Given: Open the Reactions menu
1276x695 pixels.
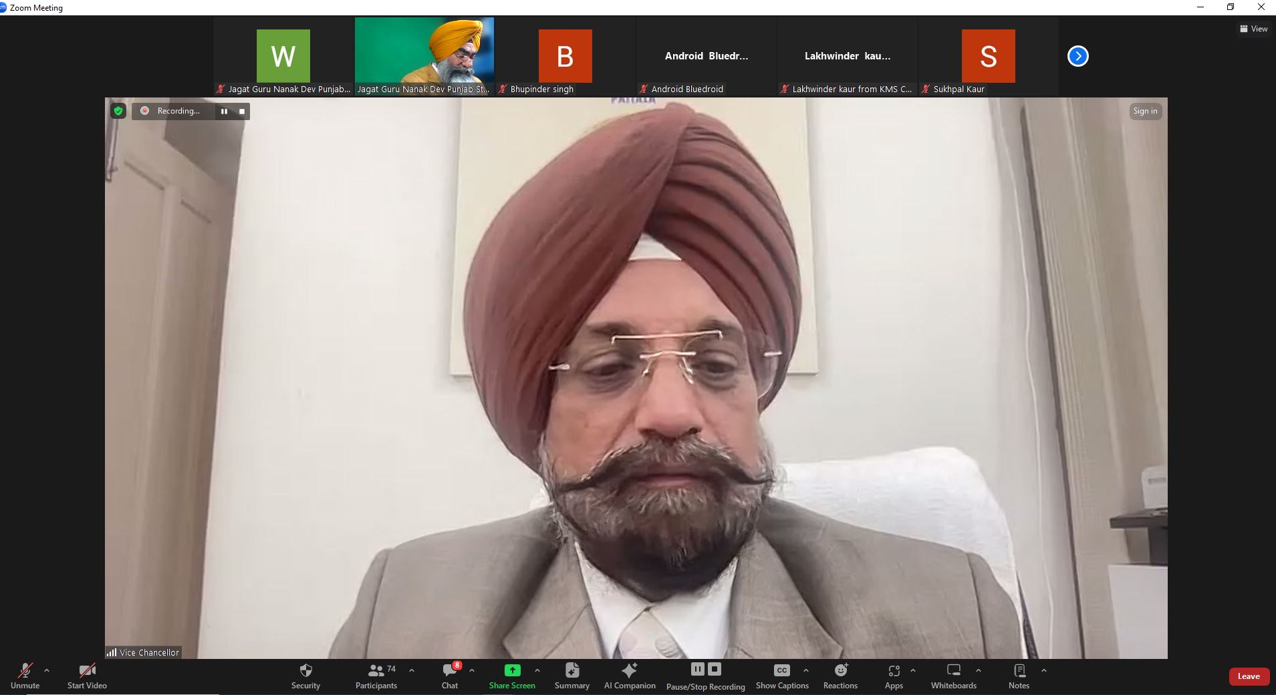Looking at the screenshot, I should click(840, 676).
